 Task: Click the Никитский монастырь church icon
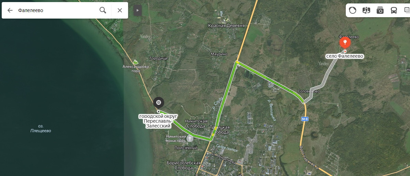pos(190,138)
